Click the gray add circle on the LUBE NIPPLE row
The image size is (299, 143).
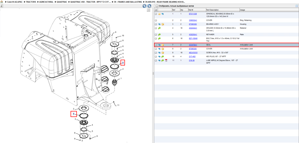tap(156, 60)
